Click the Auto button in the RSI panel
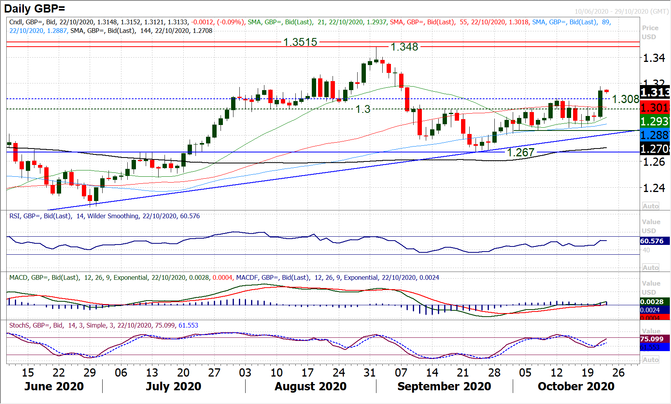Viewport: 671px width, 404px height. pos(651,268)
